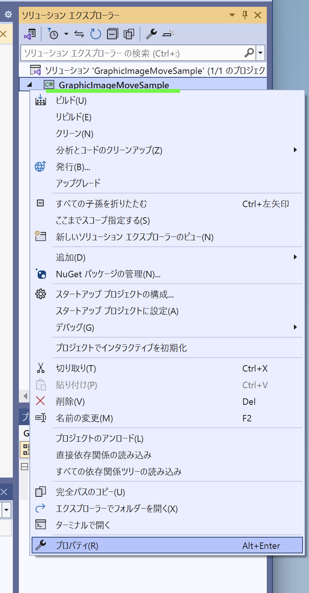This screenshot has width=309, height=593.
Task: Click the gear icon at top left
Action: coord(8,14)
